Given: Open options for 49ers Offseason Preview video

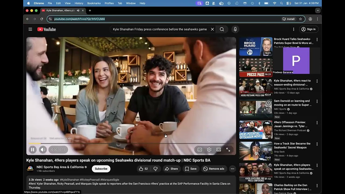Looking at the screenshot, I should (x=317, y=123).
